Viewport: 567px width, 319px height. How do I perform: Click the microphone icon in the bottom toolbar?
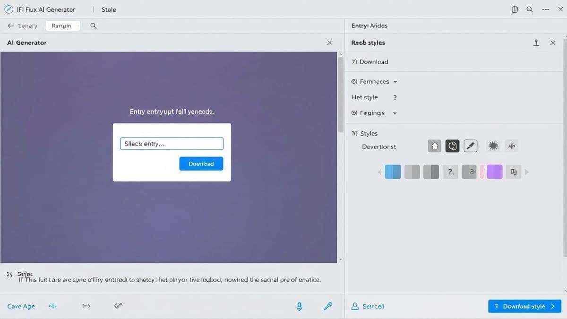(x=299, y=306)
